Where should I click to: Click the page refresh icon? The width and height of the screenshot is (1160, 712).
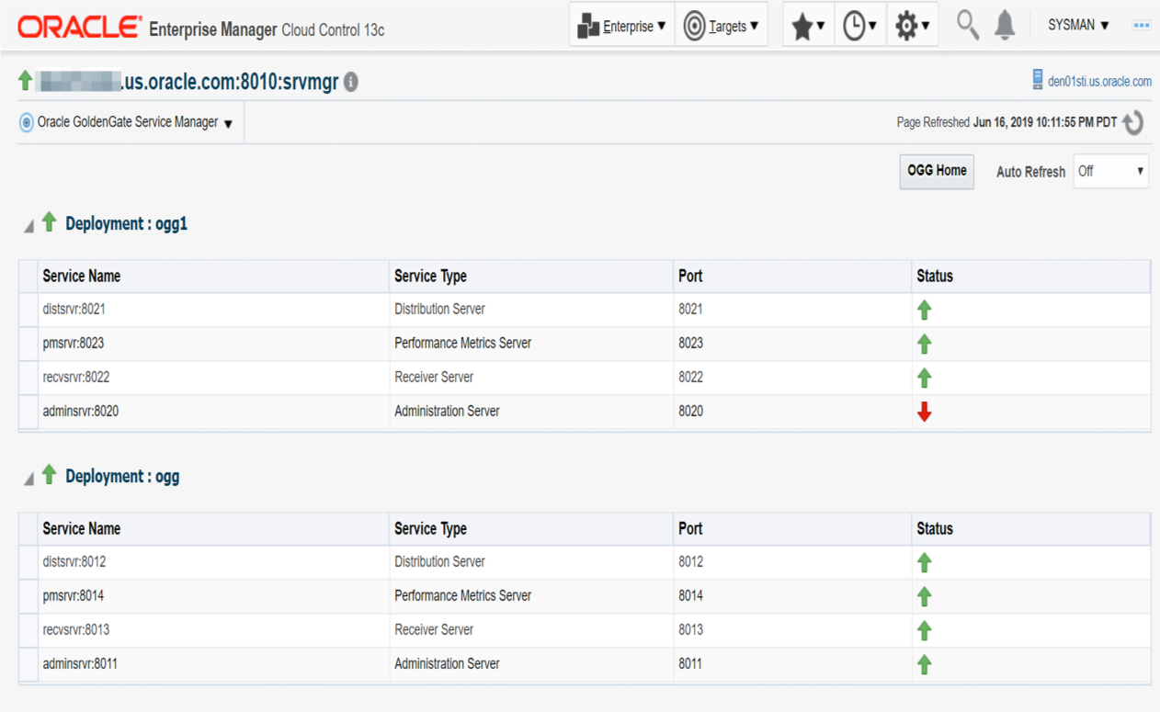[1133, 122]
